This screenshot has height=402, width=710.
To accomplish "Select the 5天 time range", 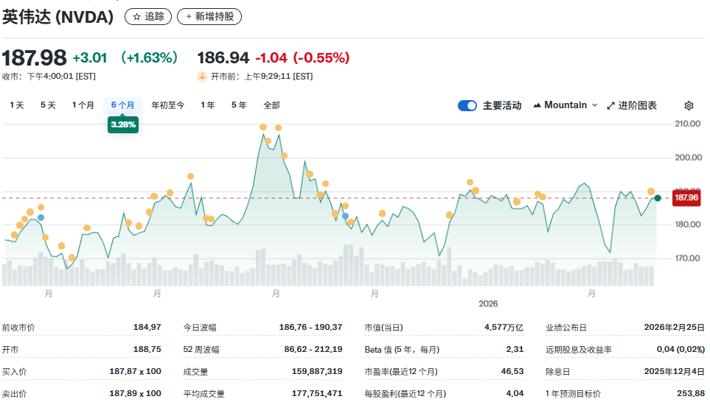I will pos(48,105).
